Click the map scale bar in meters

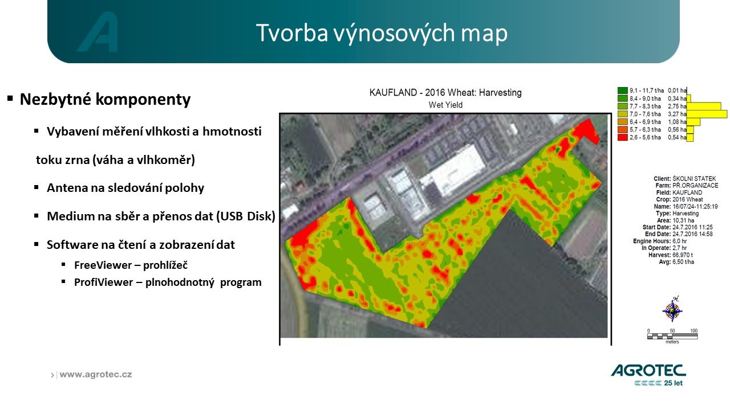672,336
